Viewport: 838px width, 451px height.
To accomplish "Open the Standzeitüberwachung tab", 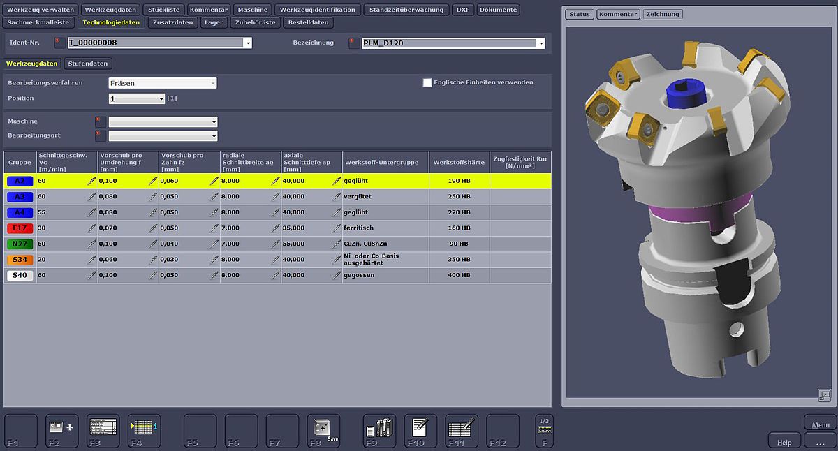I will point(406,10).
